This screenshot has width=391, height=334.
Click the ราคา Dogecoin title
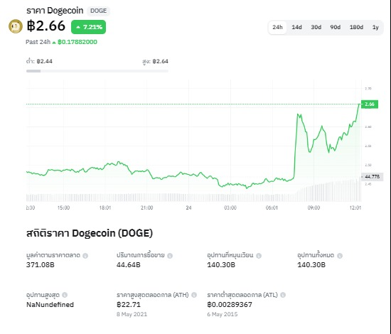(x=55, y=11)
